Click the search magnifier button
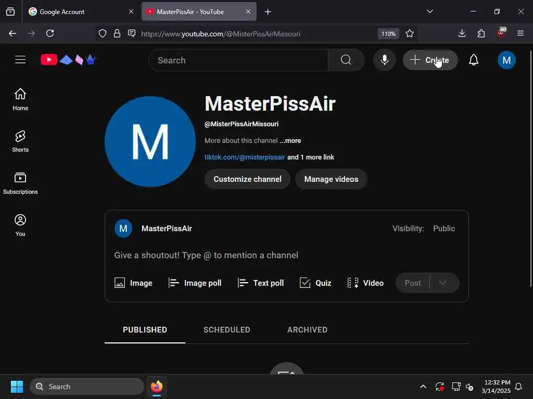Image resolution: width=533 pixels, height=399 pixels. coord(346,60)
